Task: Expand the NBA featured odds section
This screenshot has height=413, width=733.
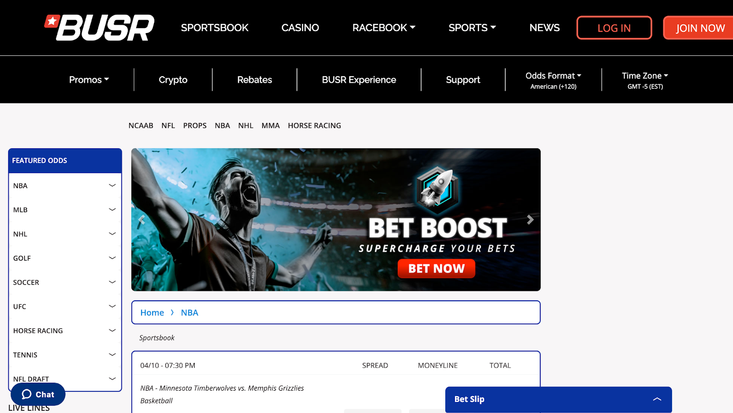Action: click(65, 185)
